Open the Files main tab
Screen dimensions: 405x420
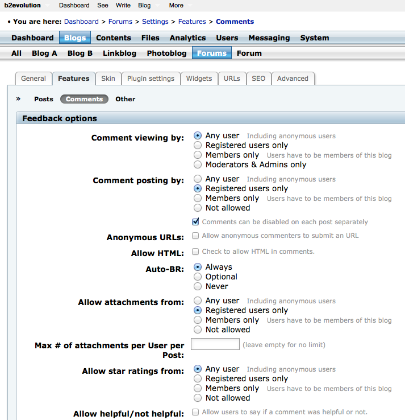pos(150,38)
